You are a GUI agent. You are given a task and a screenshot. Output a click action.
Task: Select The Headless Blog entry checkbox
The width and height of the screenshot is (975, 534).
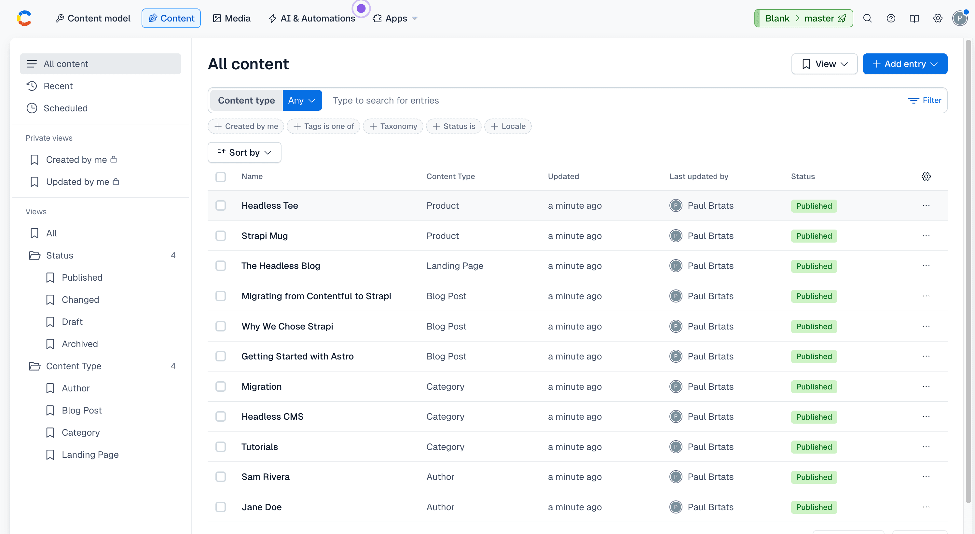coord(221,266)
